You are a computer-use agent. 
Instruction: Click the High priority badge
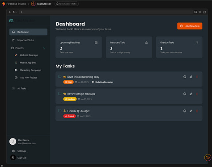coord(68,82)
